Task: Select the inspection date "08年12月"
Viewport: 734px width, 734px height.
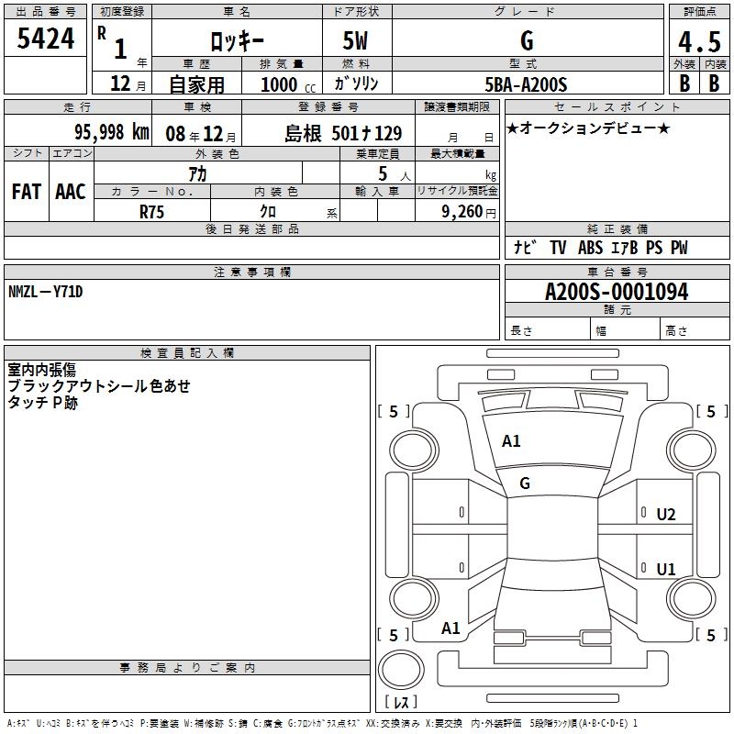Action: point(201,134)
